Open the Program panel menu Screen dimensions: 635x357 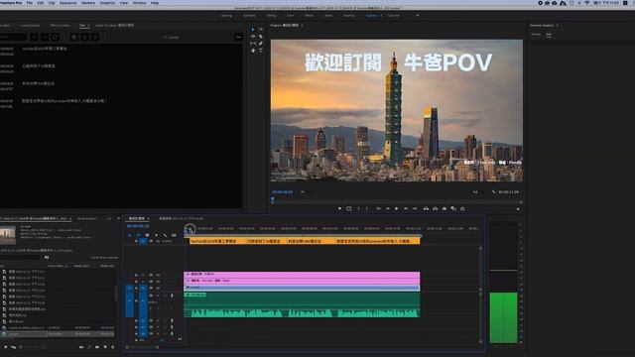[x=302, y=25]
